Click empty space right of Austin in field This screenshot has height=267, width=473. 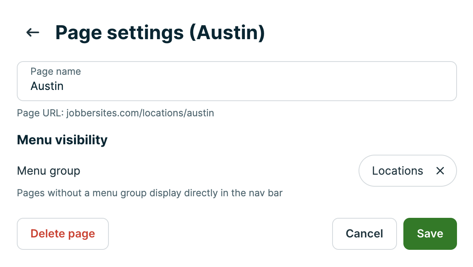260,86
